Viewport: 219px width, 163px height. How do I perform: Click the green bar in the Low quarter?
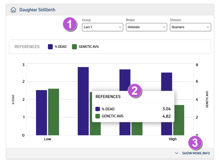53,112
